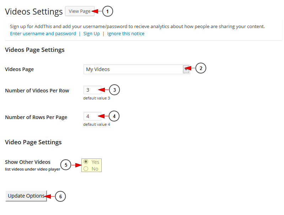Click callout circle number 4
This screenshot has height=215, width=284.
pos(114,116)
